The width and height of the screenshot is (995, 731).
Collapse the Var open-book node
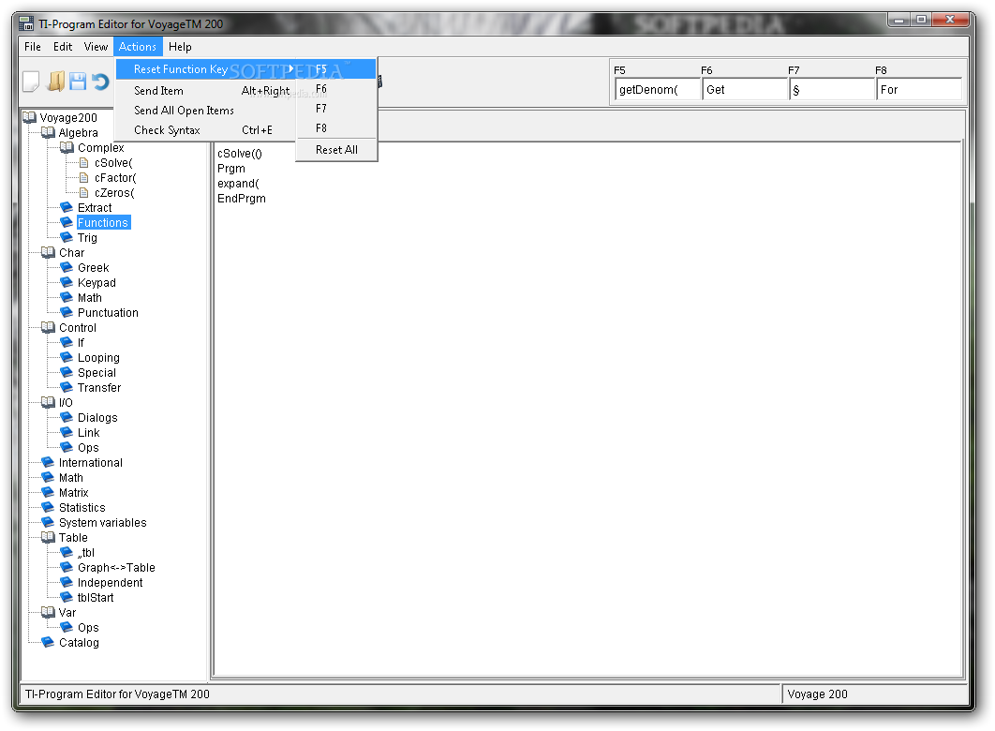(48, 612)
